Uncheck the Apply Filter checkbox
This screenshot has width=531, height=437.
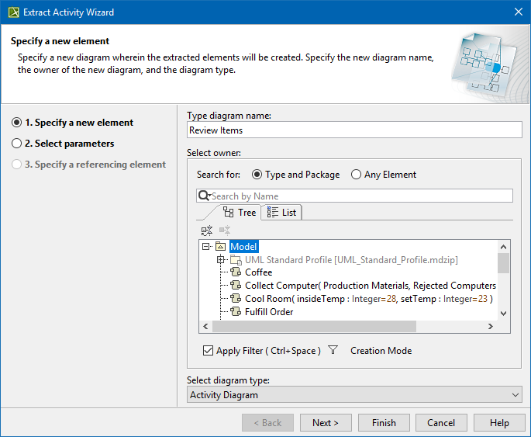coord(208,351)
